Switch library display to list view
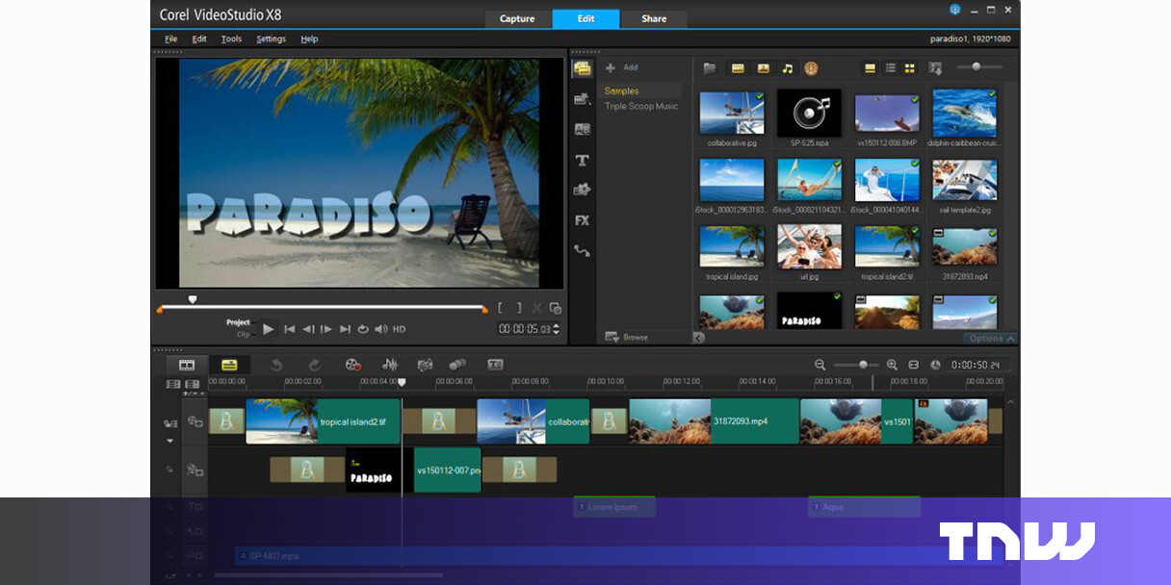 (x=890, y=67)
